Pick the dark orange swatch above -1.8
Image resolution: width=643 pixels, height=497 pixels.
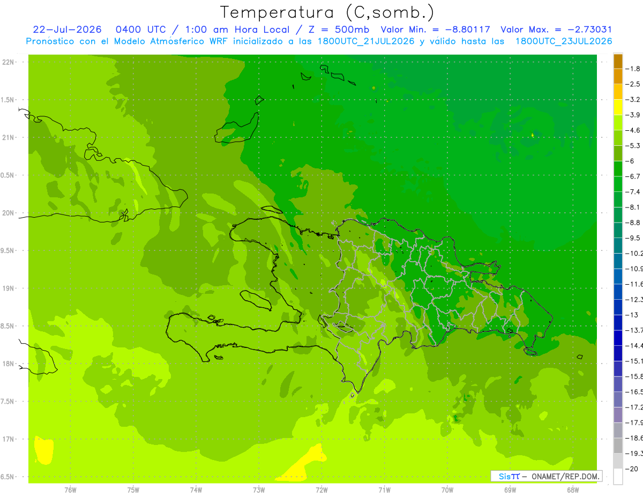pos(618,61)
